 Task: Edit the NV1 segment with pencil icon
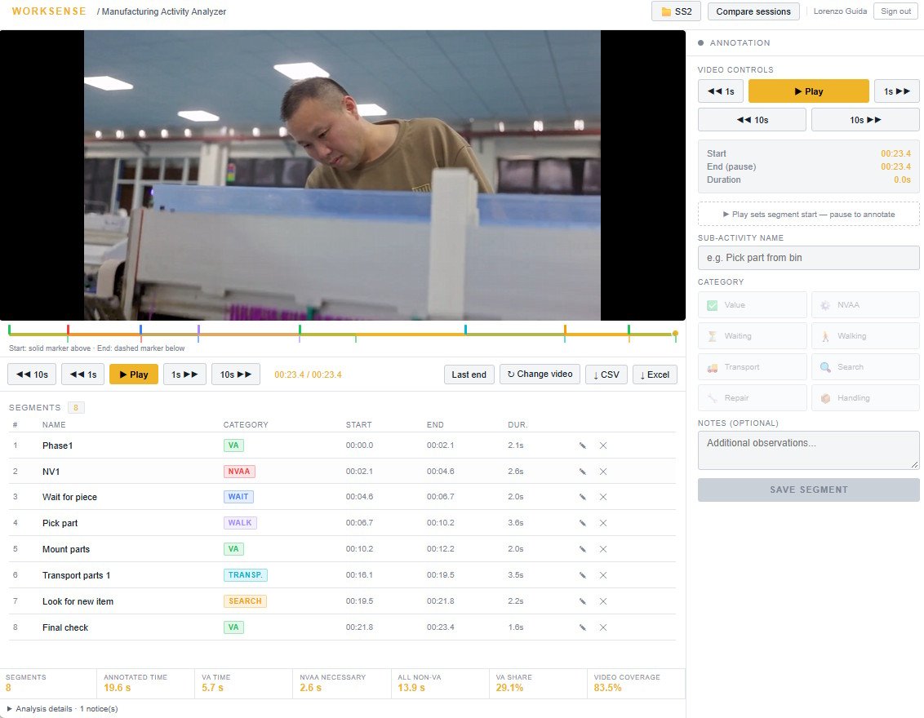coord(582,472)
